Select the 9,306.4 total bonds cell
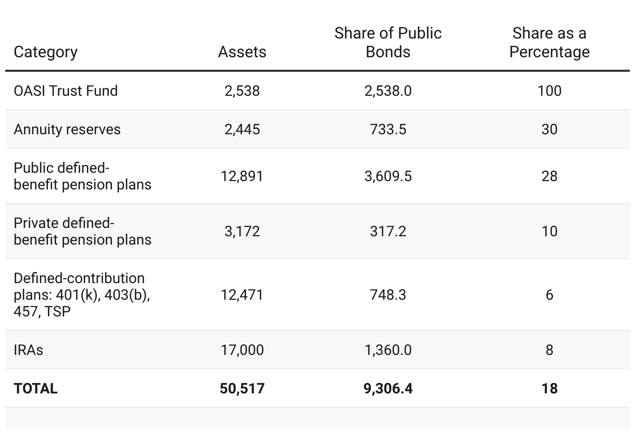 pyautogui.click(x=388, y=389)
